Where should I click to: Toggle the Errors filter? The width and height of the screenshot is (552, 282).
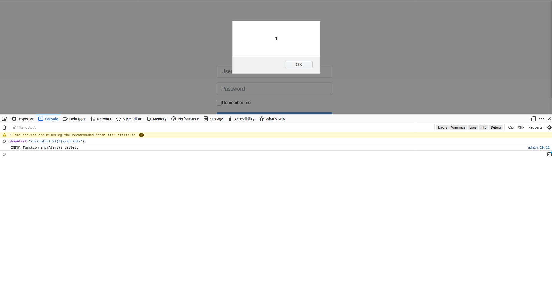[442, 127]
